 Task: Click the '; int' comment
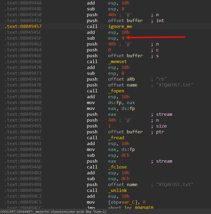tap(157, 20)
